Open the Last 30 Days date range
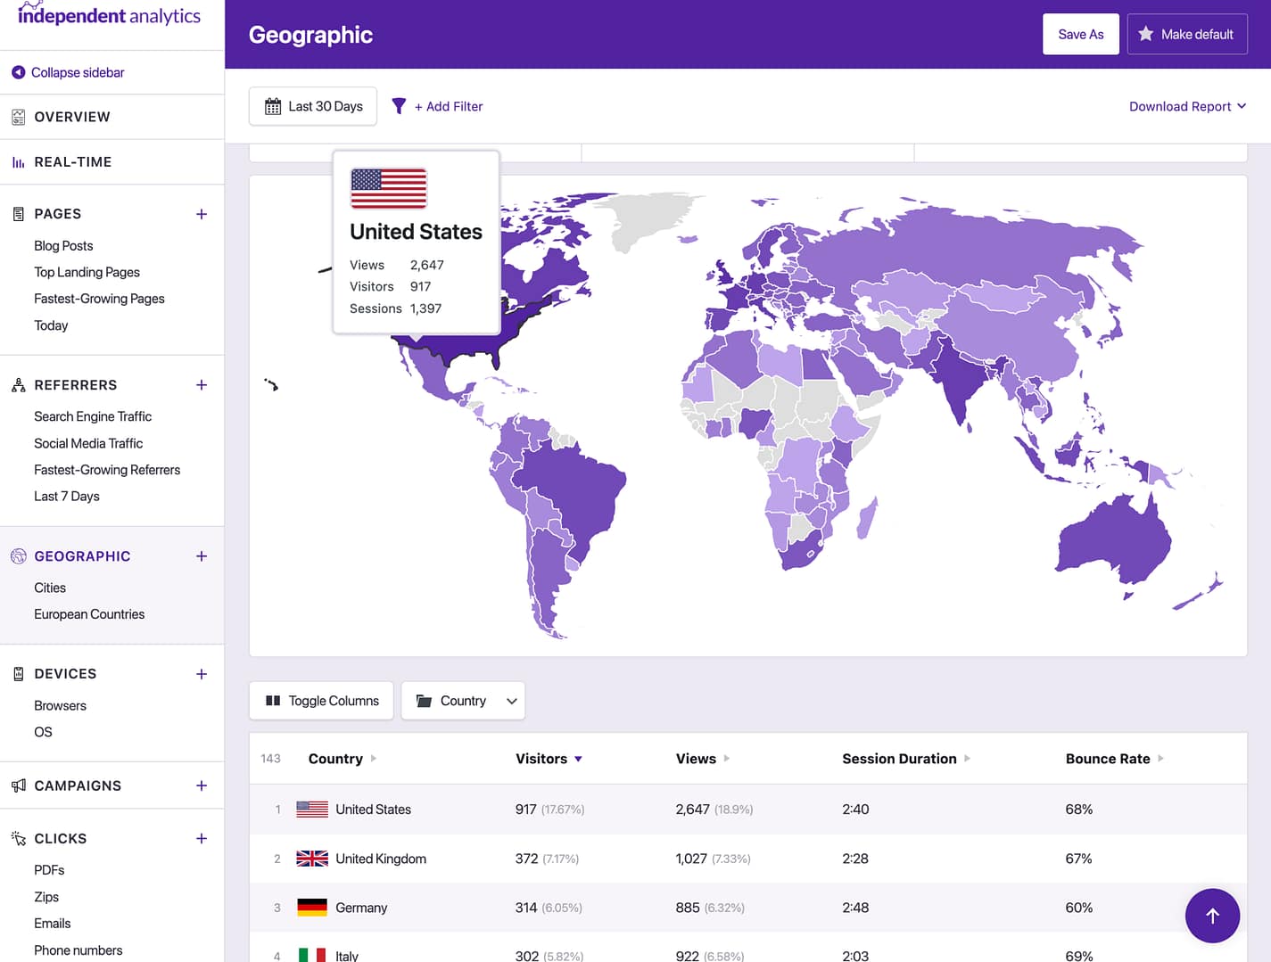This screenshot has width=1271, height=962. [313, 106]
